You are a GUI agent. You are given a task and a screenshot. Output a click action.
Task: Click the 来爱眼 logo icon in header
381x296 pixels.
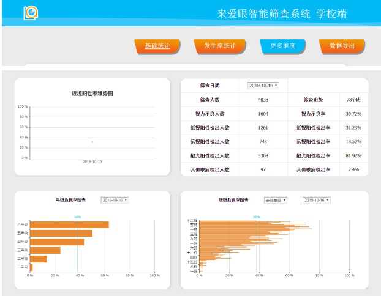[30, 13]
